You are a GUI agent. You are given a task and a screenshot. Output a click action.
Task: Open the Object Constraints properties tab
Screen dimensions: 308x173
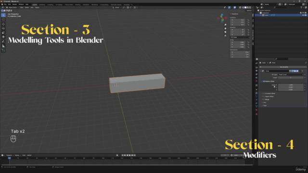coord(257,103)
